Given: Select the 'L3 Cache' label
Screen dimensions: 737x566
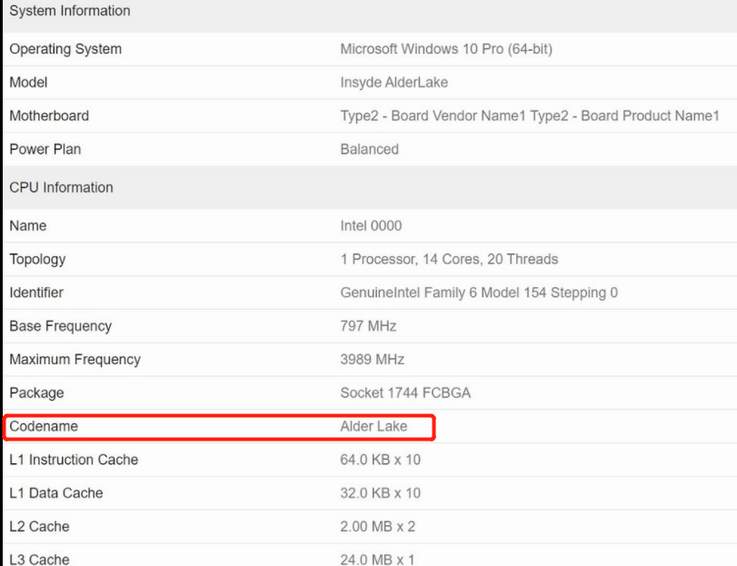Looking at the screenshot, I should pyautogui.click(x=39, y=559).
